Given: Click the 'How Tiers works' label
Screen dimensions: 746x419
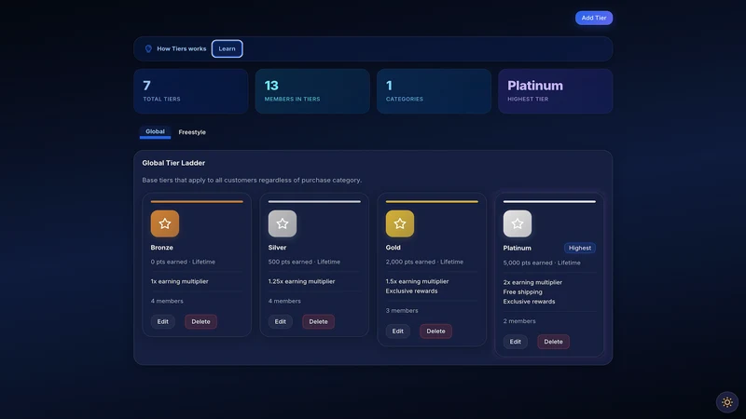Looking at the screenshot, I should tap(181, 48).
